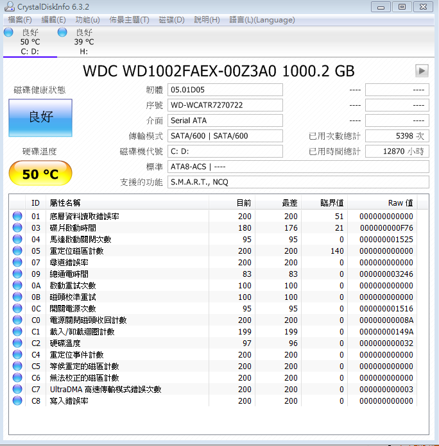
Task: Select the 寫入錯誤率 row name
Action: (x=69, y=401)
